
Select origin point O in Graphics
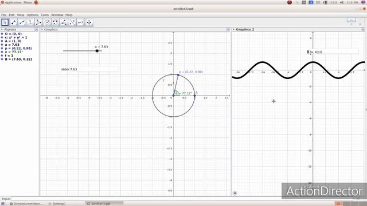pos(173,96)
